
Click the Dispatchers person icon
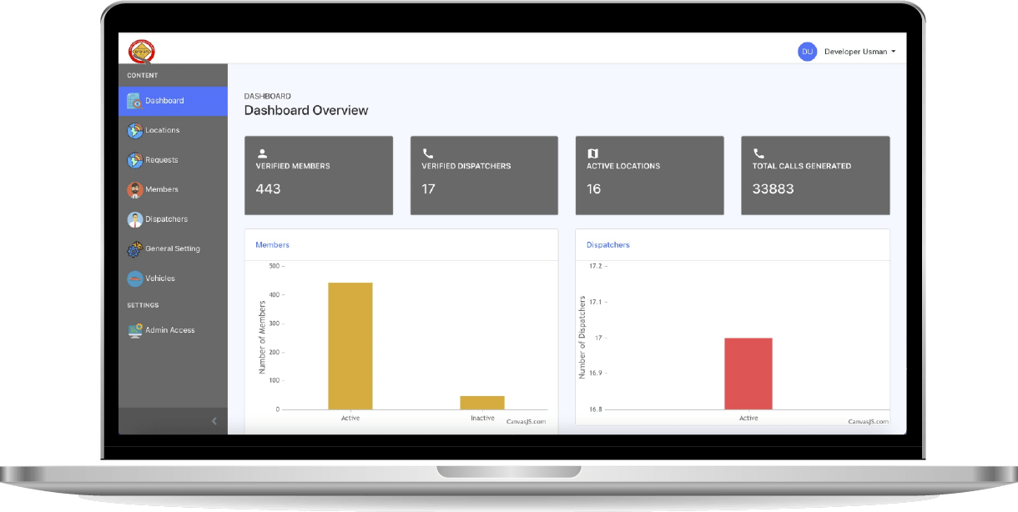tap(134, 219)
